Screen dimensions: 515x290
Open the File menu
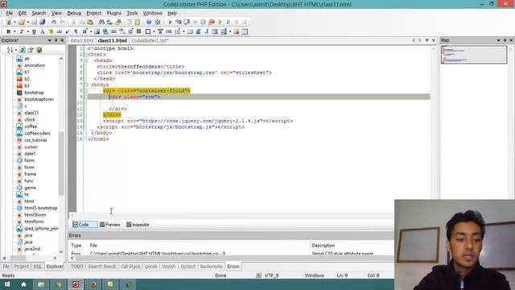click(x=10, y=13)
